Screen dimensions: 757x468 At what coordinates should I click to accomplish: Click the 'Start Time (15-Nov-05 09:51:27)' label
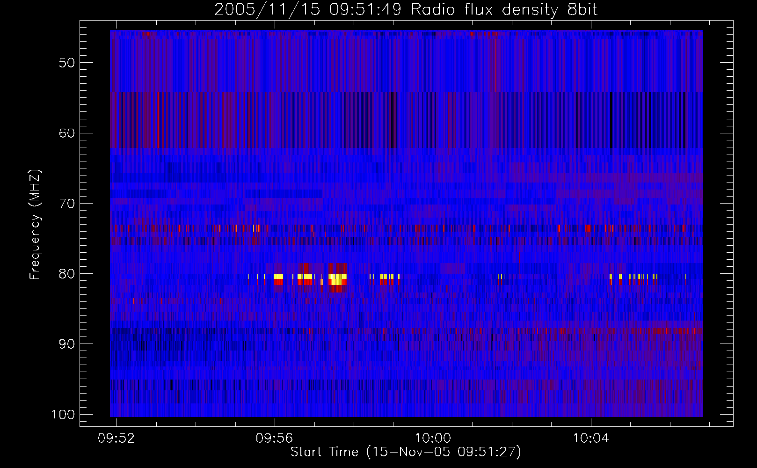[x=406, y=452]
